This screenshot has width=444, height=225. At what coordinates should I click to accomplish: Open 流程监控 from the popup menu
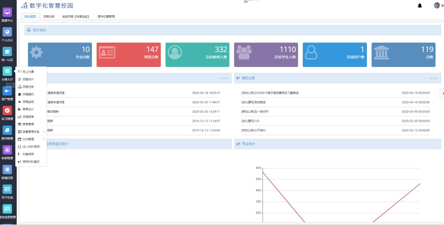point(31,102)
